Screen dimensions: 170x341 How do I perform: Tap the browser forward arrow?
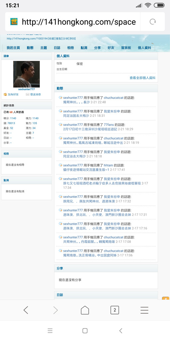coord(55,310)
